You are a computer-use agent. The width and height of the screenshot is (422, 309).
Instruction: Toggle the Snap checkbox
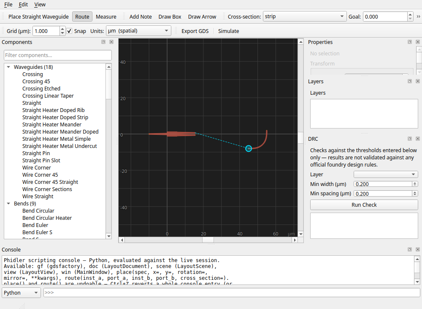coord(70,31)
